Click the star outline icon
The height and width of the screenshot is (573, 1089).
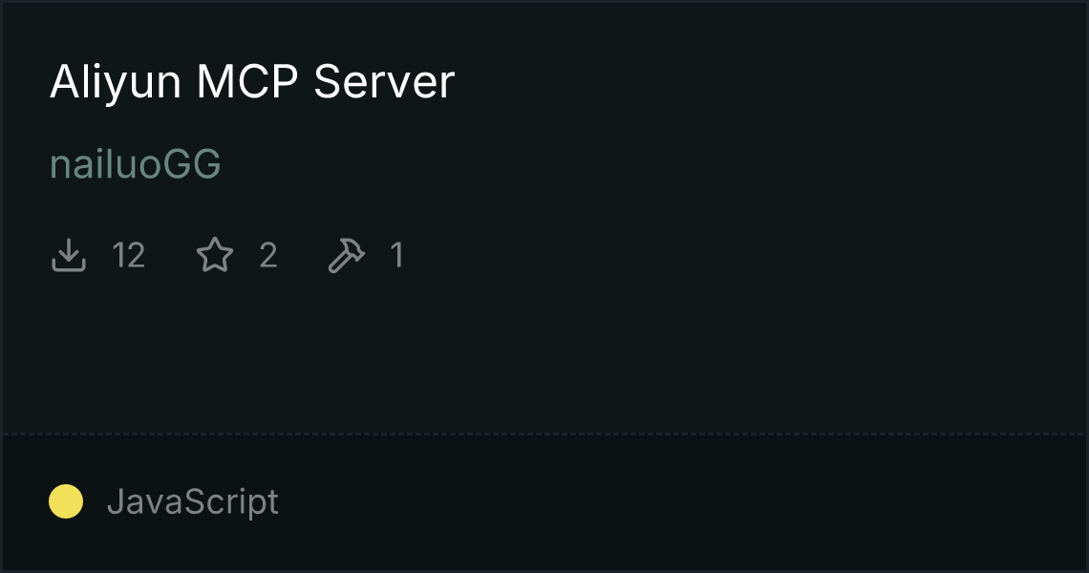215,255
